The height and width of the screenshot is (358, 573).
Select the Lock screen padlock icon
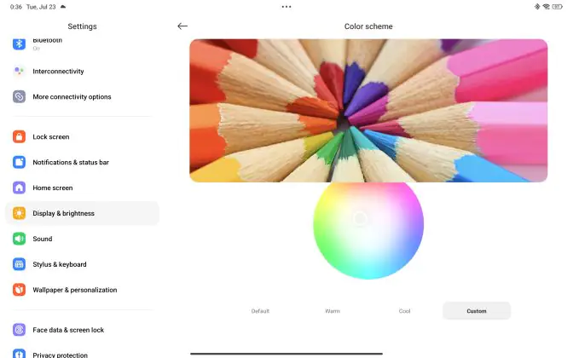click(x=19, y=136)
